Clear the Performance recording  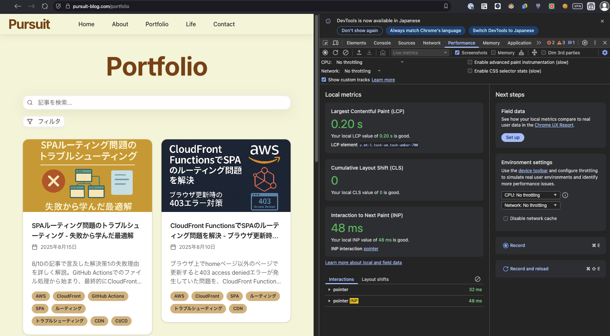[346, 53]
